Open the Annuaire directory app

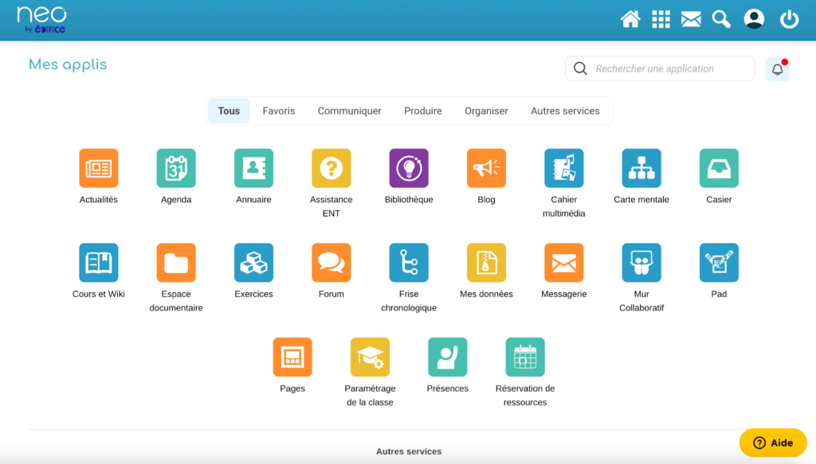[253, 169]
